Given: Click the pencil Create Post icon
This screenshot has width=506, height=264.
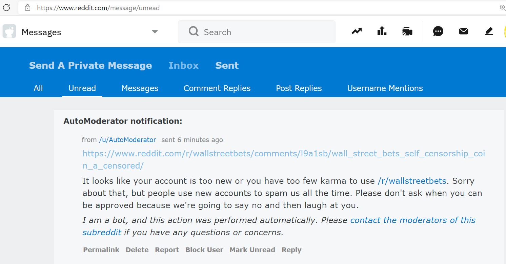Looking at the screenshot, I should (x=489, y=31).
